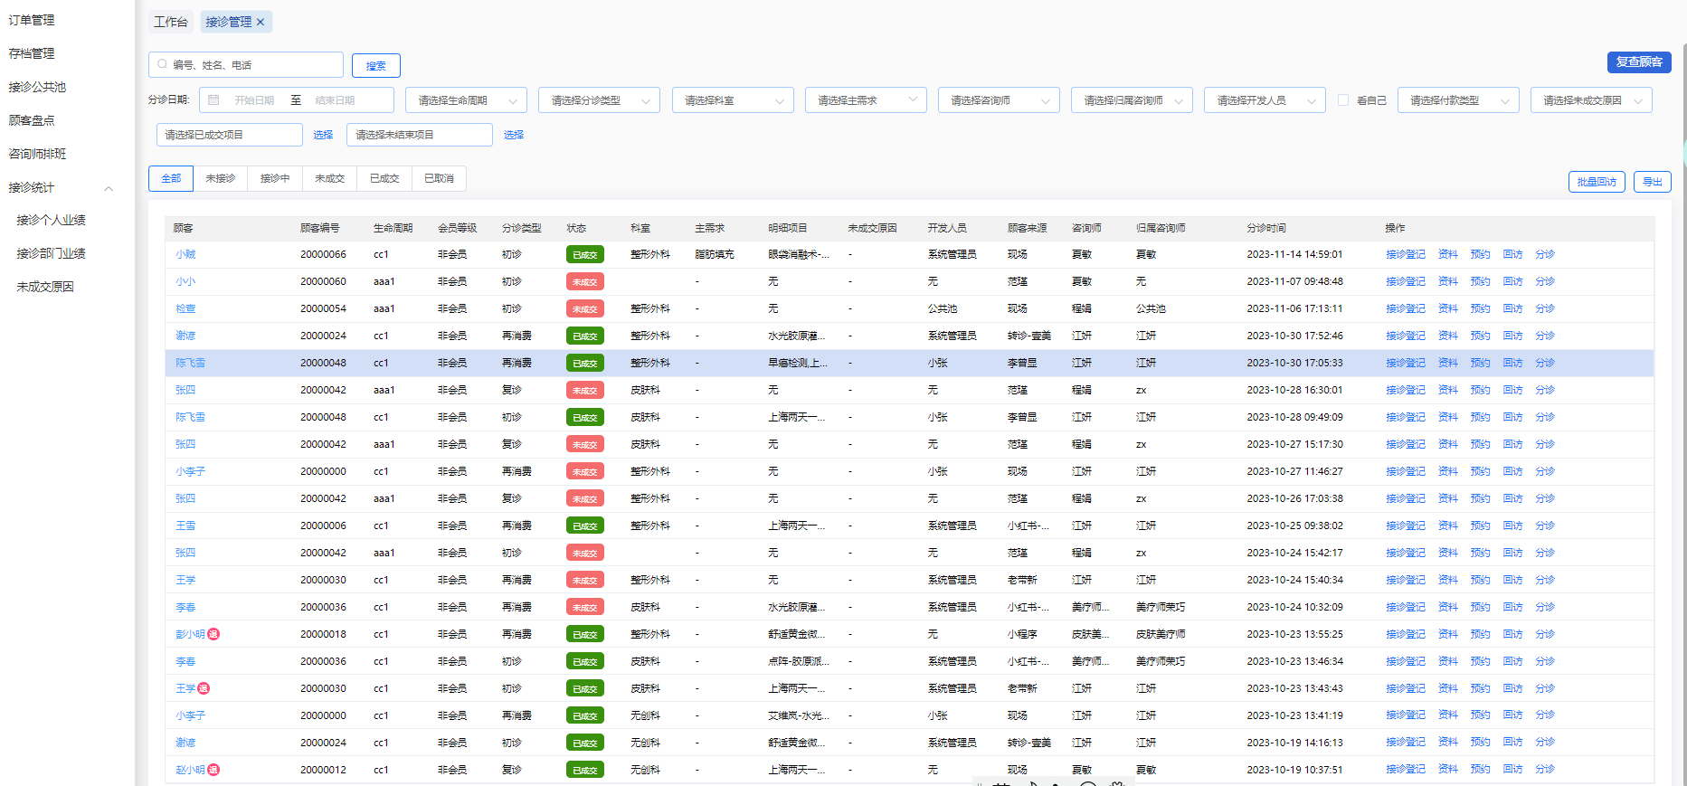This screenshot has width=1687, height=786.
Task: Click 资料 in the 小小 row
Action: click(1448, 281)
